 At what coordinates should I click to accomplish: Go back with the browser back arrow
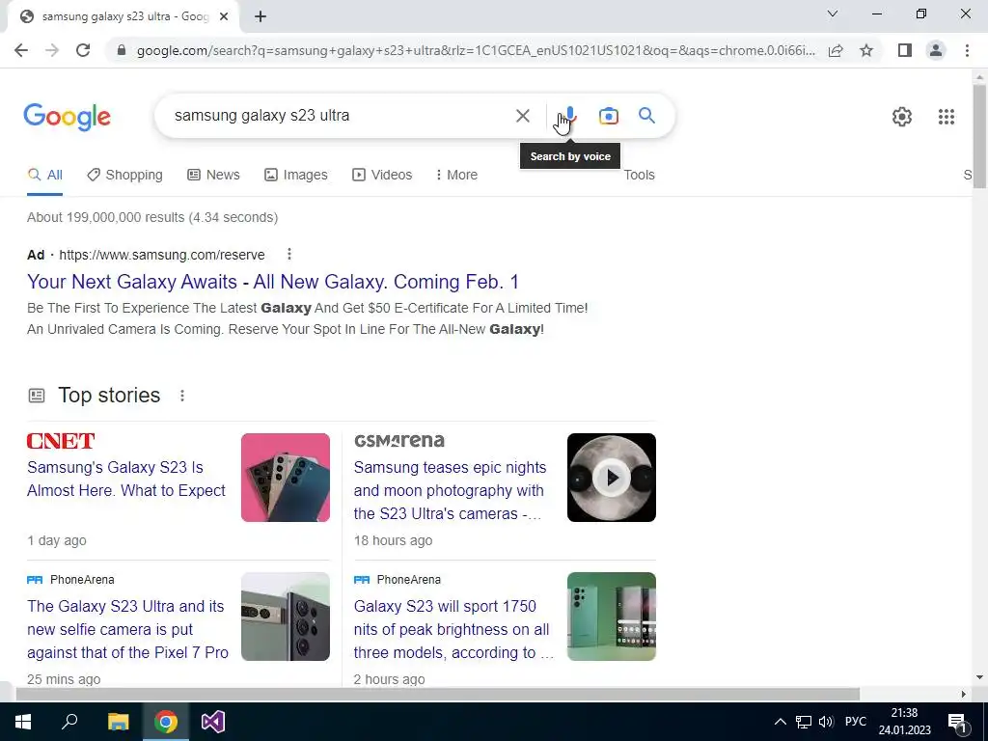pyautogui.click(x=21, y=50)
